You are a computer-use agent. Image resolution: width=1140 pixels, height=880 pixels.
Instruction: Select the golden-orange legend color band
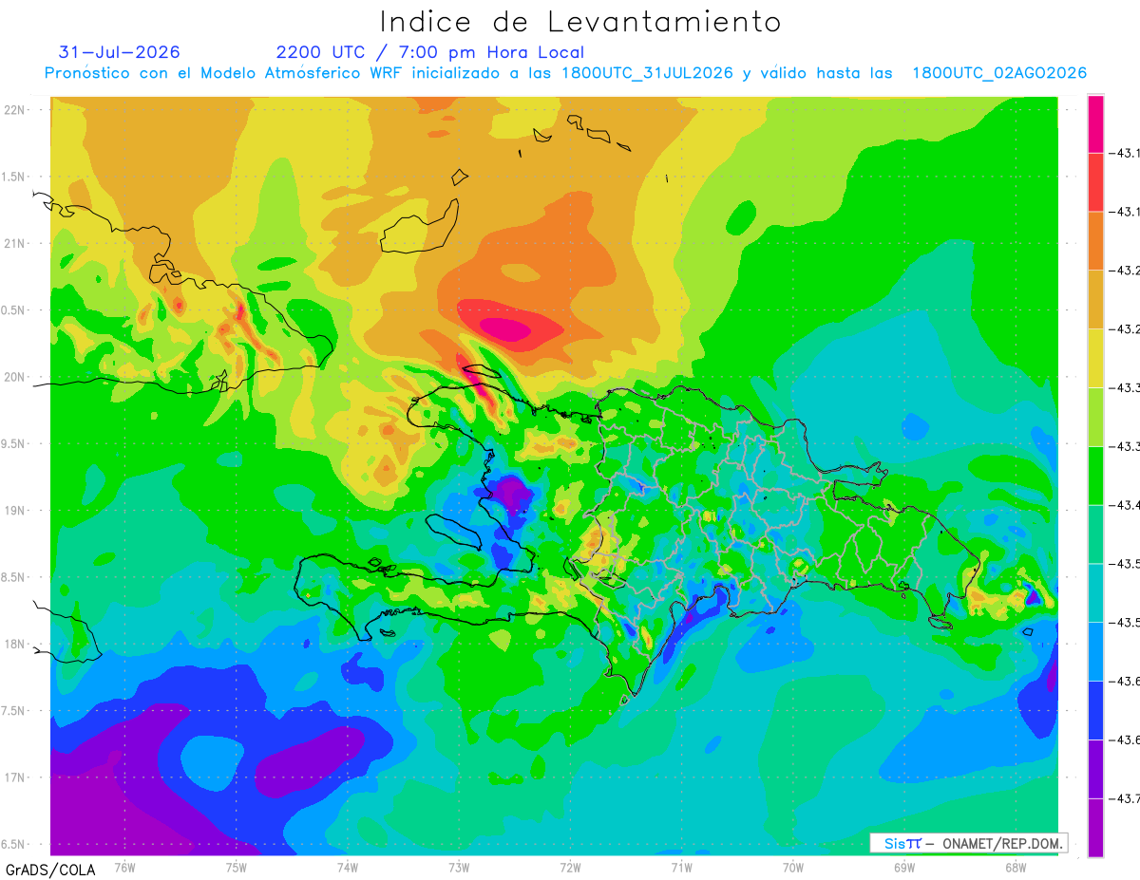(x=1095, y=300)
